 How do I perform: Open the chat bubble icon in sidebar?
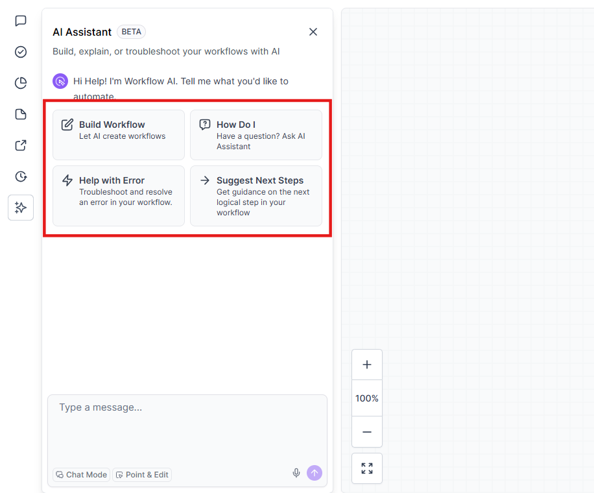coord(21,21)
